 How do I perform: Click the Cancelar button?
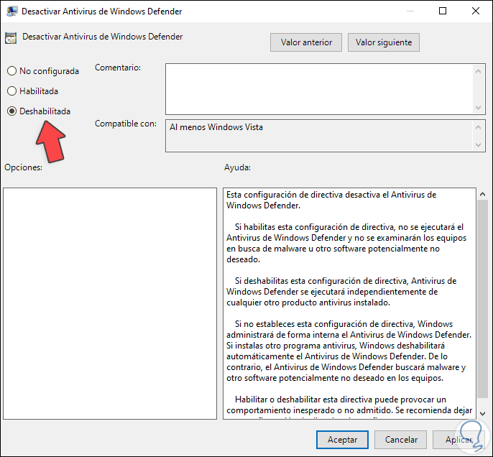point(401,440)
